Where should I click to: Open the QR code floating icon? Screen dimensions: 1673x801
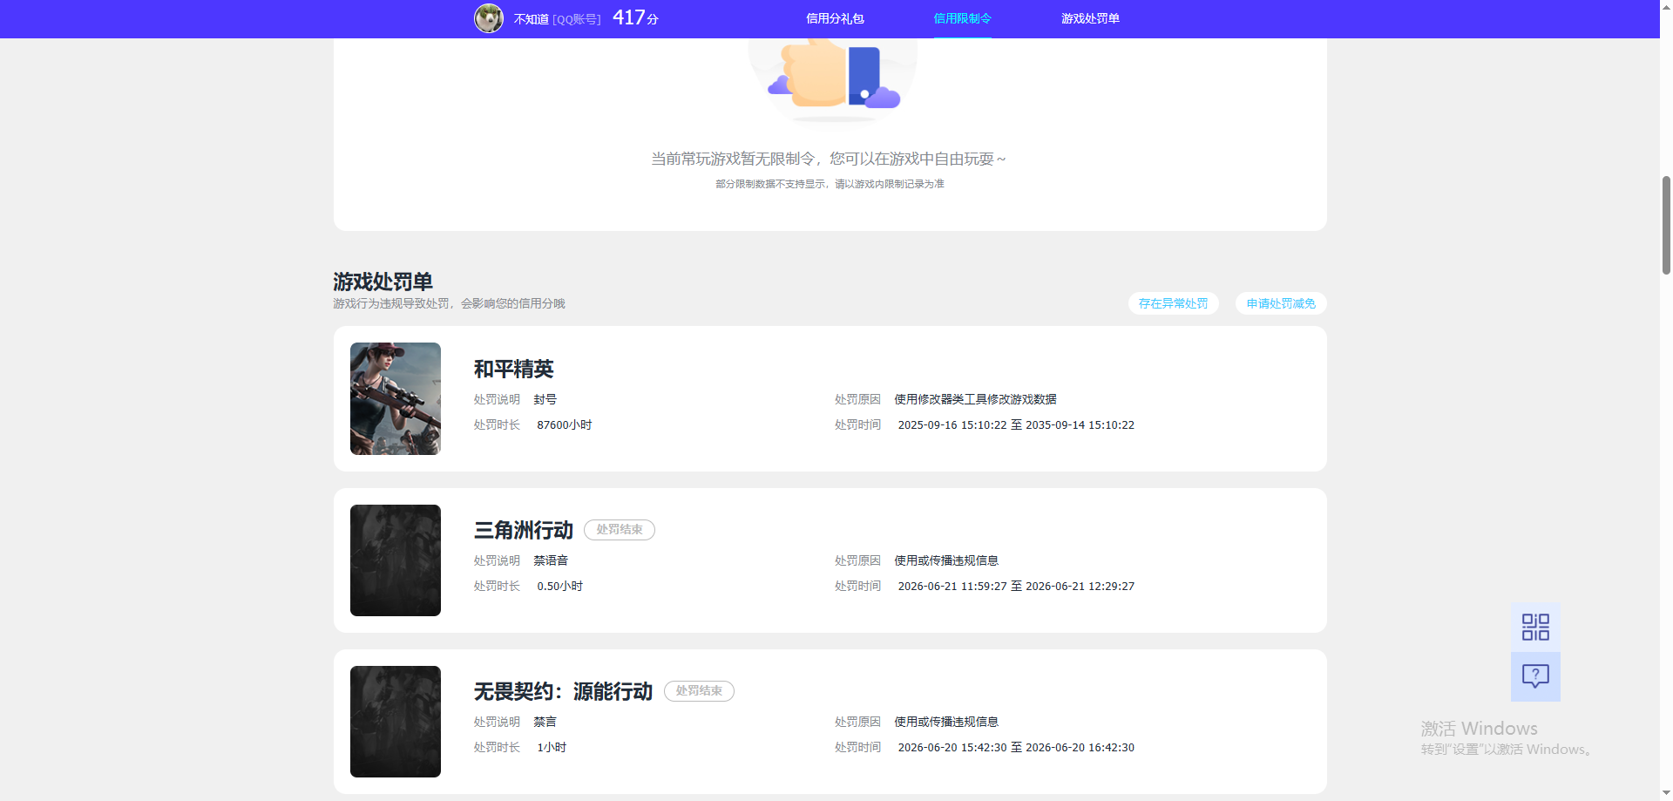point(1535,627)
